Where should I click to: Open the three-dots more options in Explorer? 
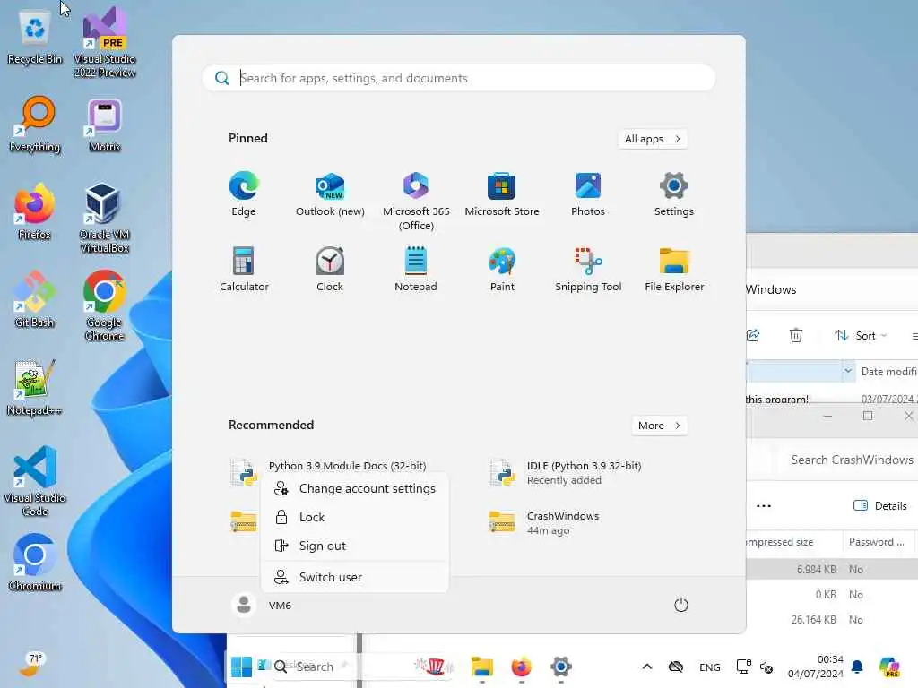click(764, 506)
